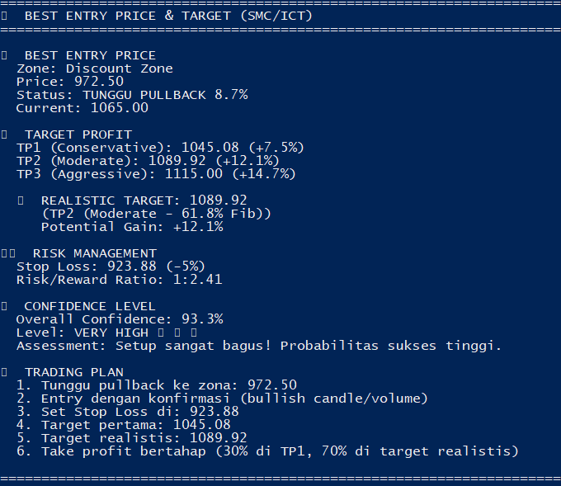Viewport: 561px width, 486px height.
Task: Click the BEST ENTRY PRICE section heading
Action: 90,55
